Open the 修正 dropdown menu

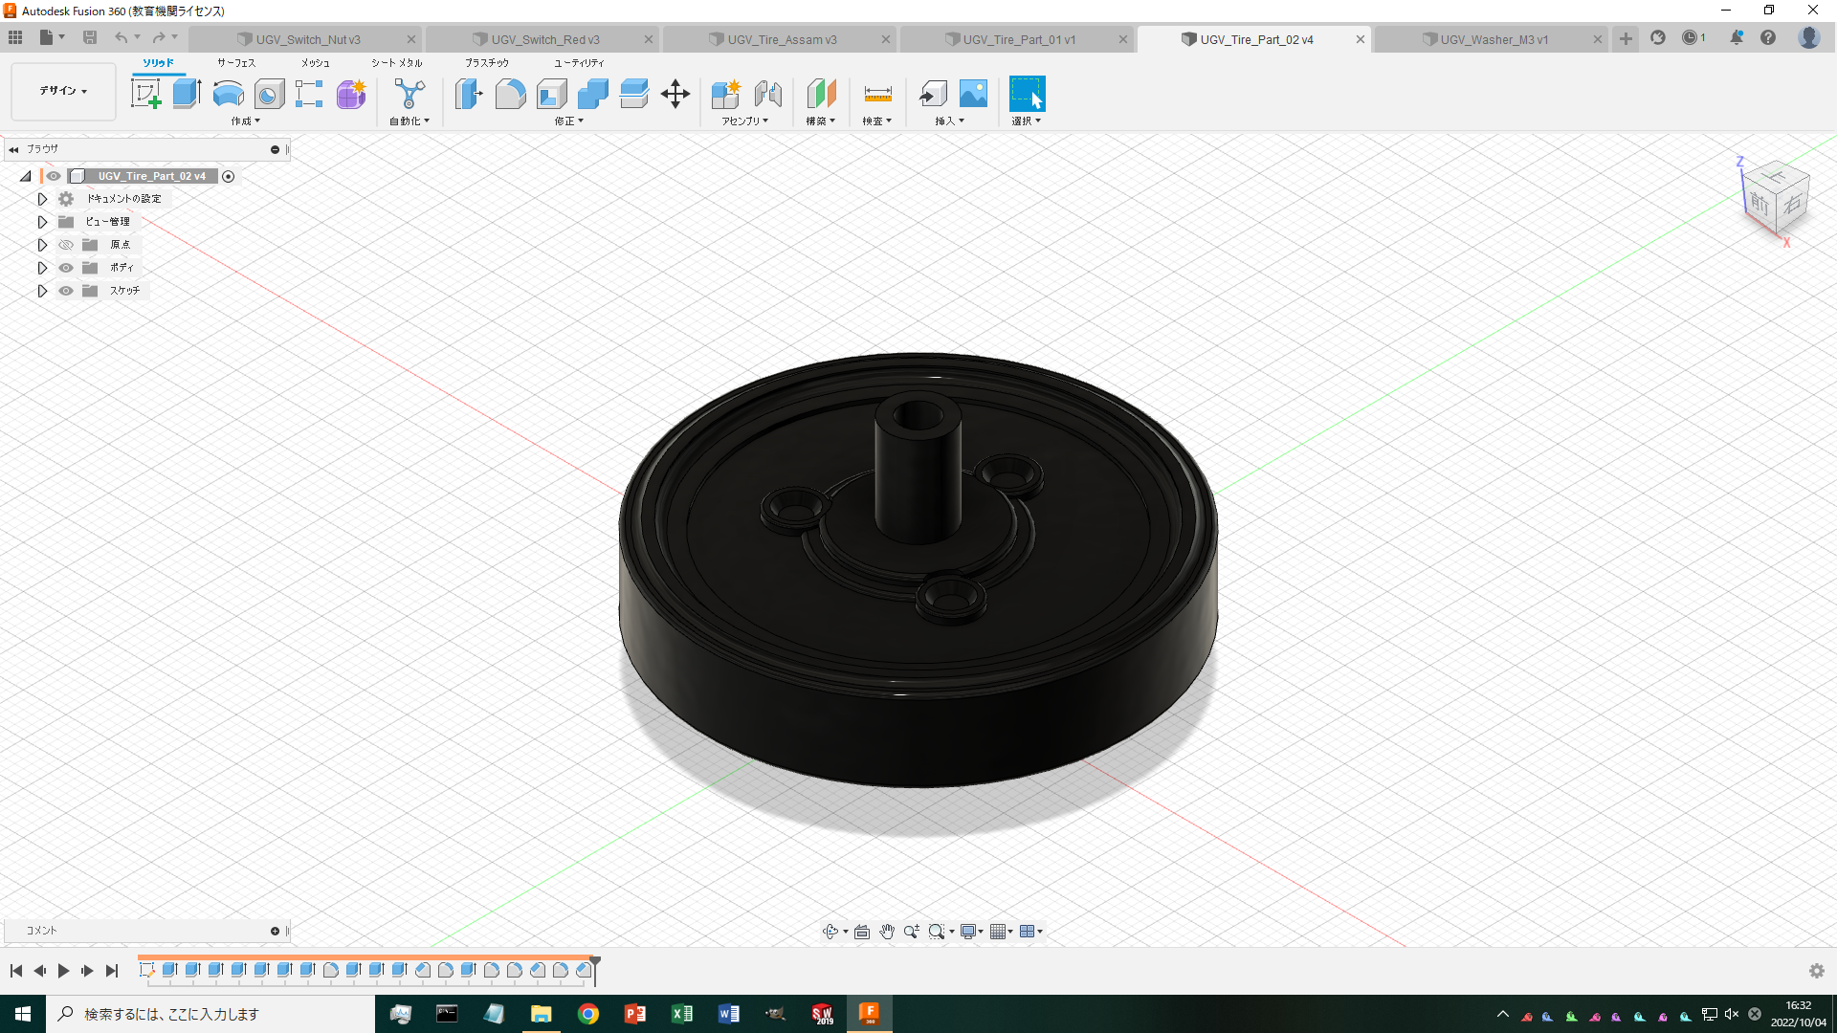click(564, 121)
